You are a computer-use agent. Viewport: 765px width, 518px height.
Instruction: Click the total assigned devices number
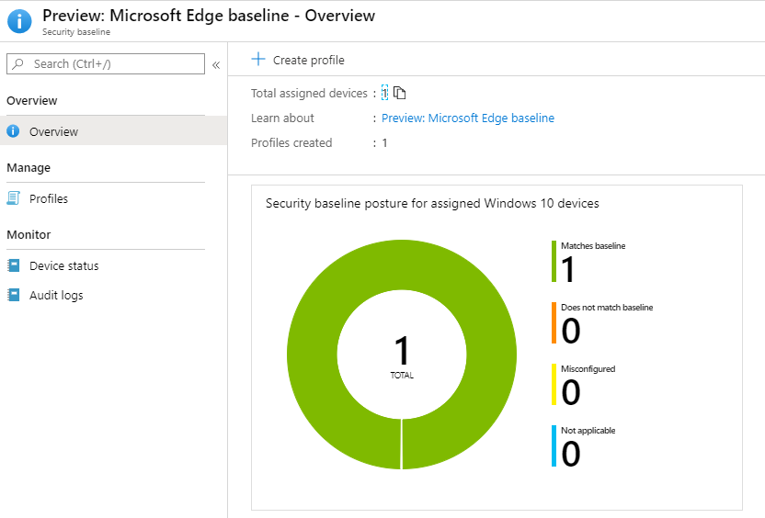pos(384,93)
